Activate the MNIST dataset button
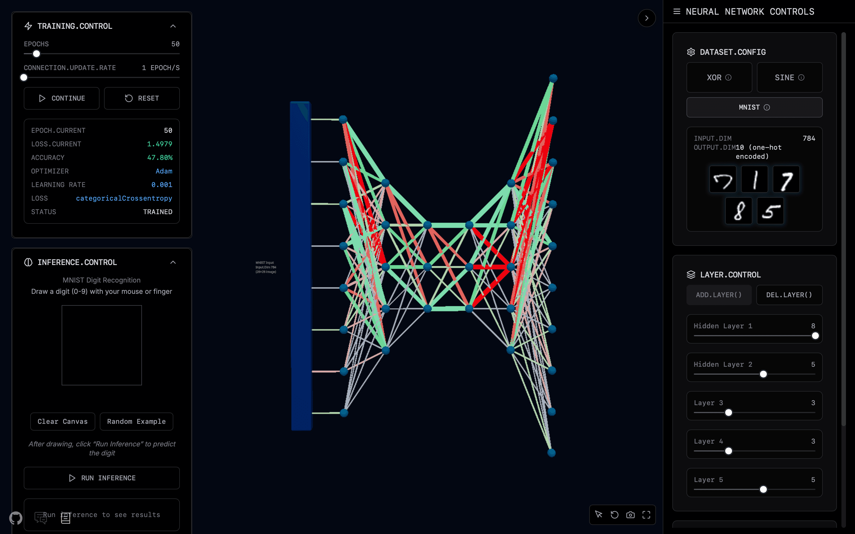855x534 pixels. click(x=742, y=107)
